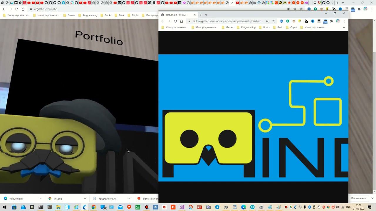The width and height of the screenshot is (376, 211).
Task: Open new tab in back browser window
Action: [338, 3]
